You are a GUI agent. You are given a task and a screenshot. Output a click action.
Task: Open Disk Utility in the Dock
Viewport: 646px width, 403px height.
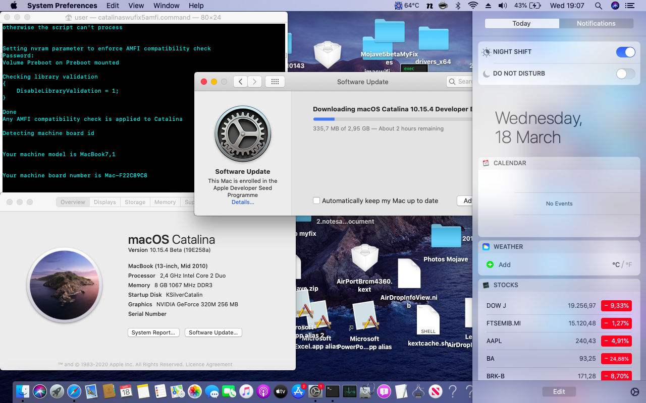tap(367, 391)
